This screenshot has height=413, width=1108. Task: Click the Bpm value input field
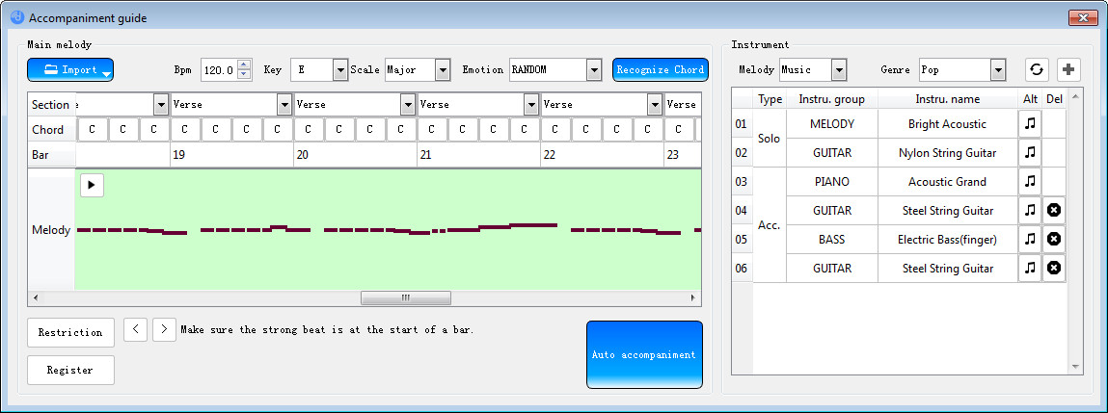[x=219, y=69]
